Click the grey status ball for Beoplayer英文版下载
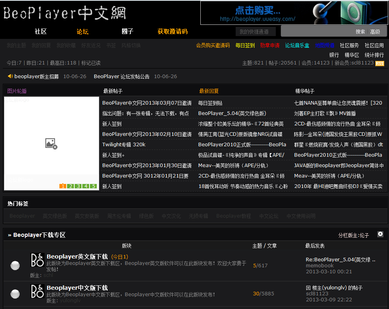 pyautogui.click(x=15, y=265)
